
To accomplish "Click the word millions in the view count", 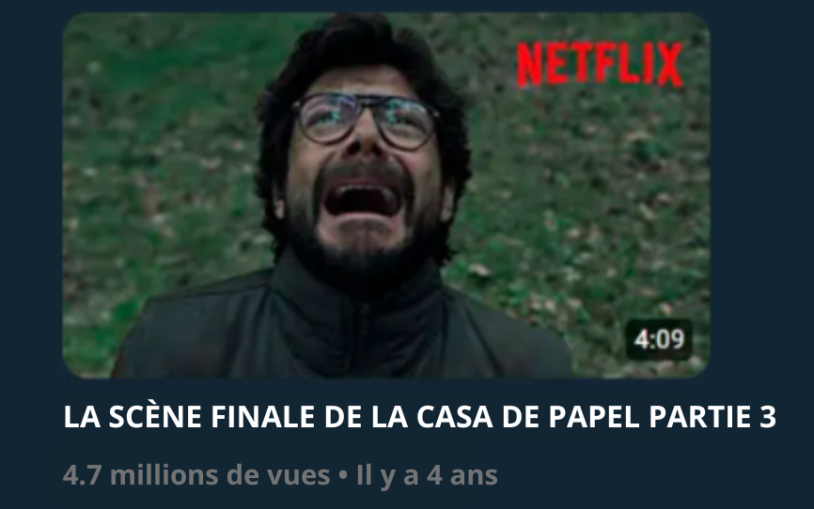I will [165, 475].
